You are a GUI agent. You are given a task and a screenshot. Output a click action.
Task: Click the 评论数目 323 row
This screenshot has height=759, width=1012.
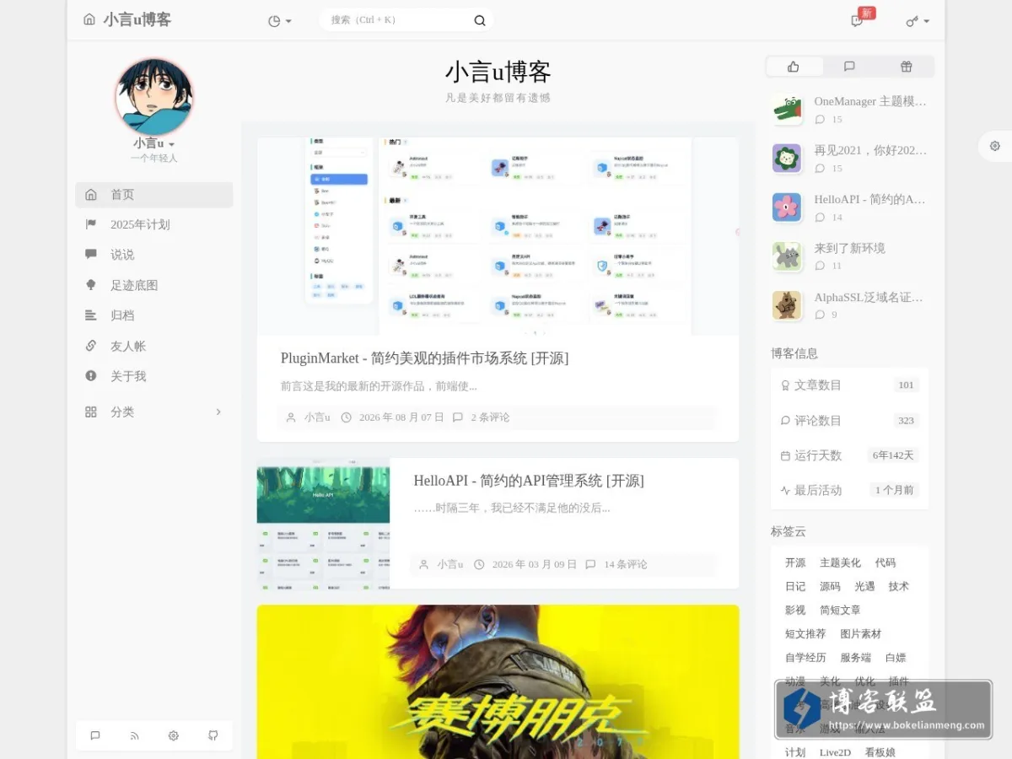[849, 420]
